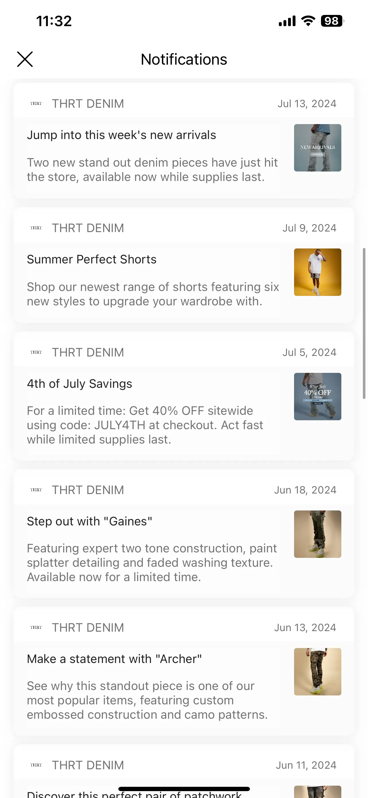Tap the THRT logo on Jun 18 notification
Image resolution: width=368 pixels, height=798 pixels.
coord(36,490)
